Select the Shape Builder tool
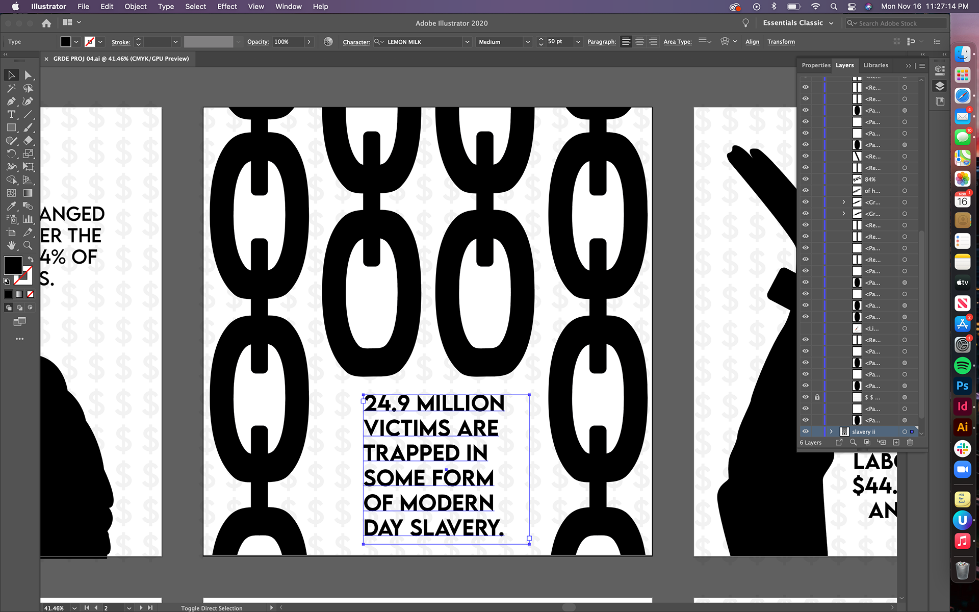 tap(11, 180)
